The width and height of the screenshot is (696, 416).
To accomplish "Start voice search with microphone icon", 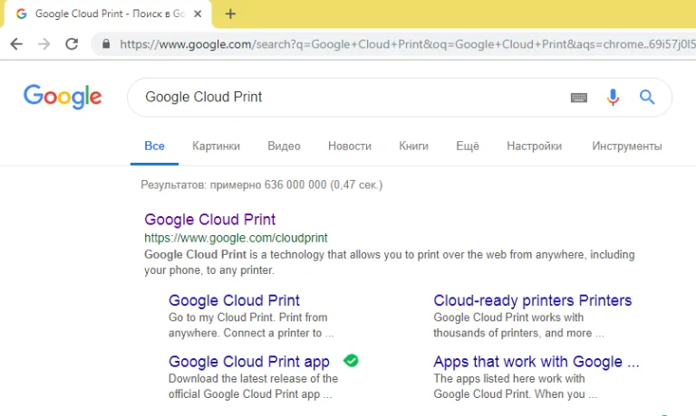I will [x=613, y=97].
